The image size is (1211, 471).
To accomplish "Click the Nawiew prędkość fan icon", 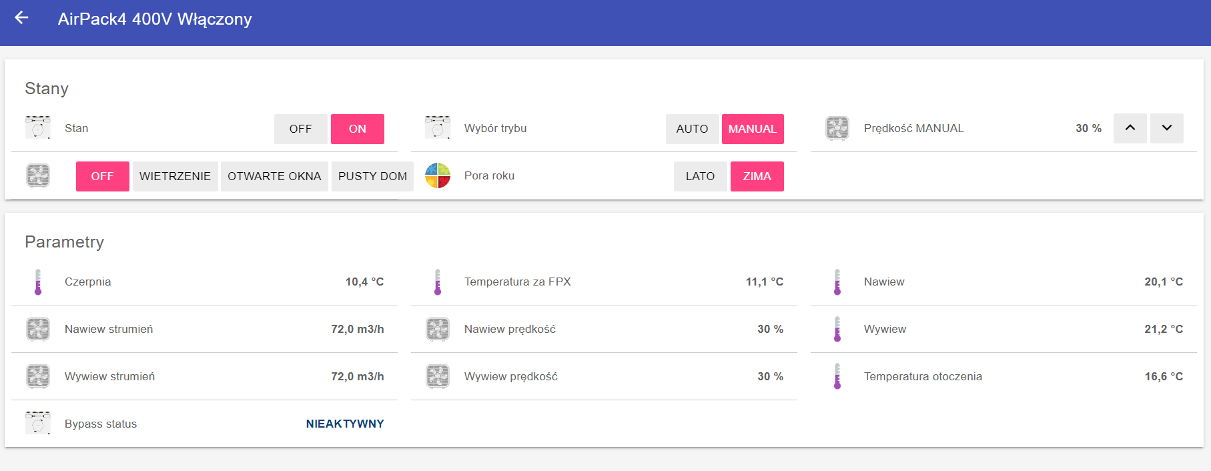I will (x=438, y=329).
